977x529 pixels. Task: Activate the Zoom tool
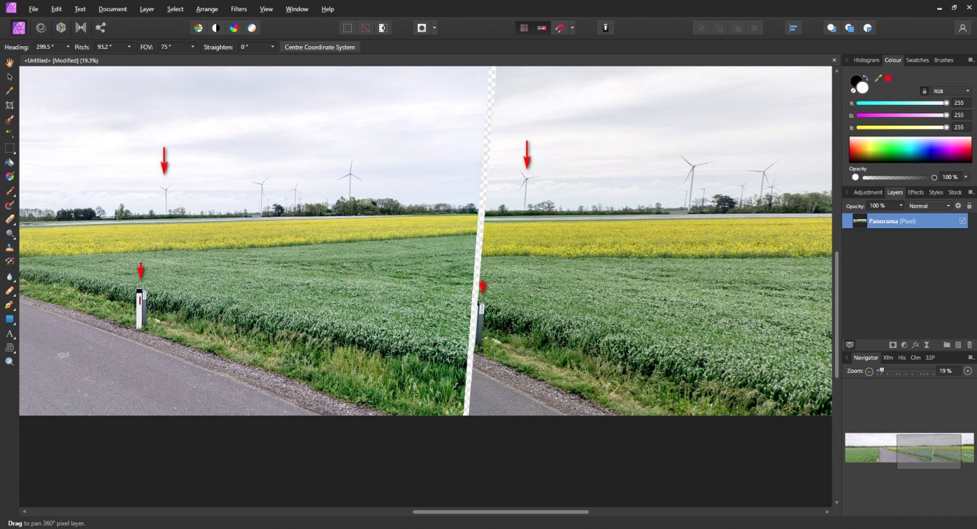(x=10, y=362)
